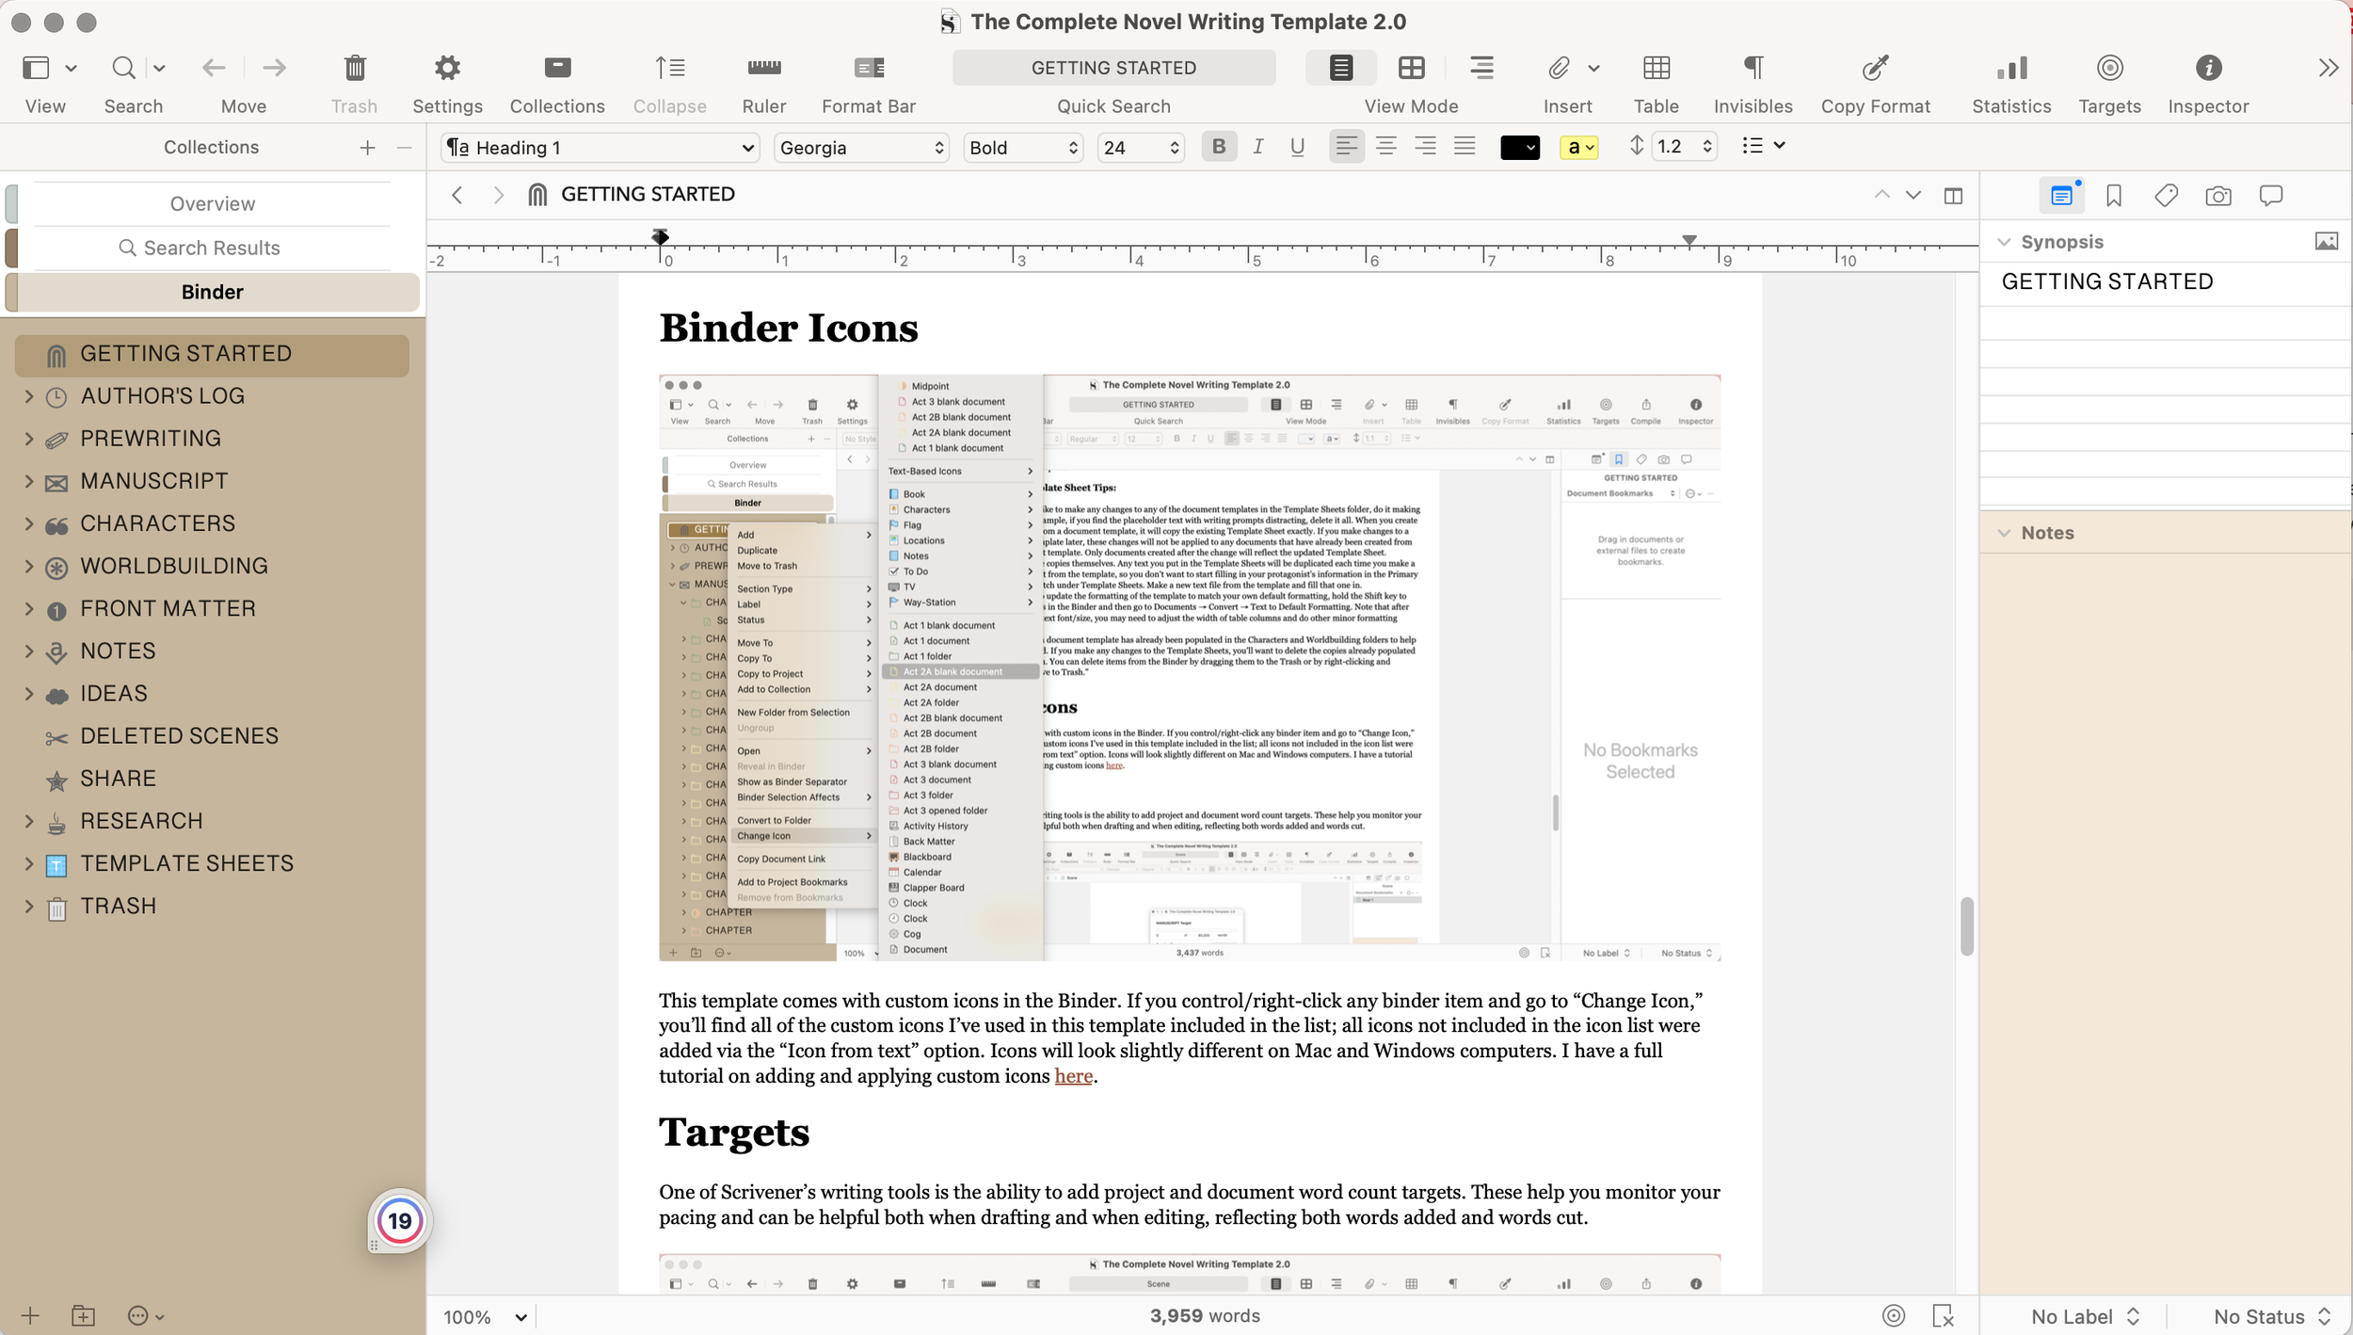Toggle Underline formatting button
2353x1335 pixels.
[1297, 147]
